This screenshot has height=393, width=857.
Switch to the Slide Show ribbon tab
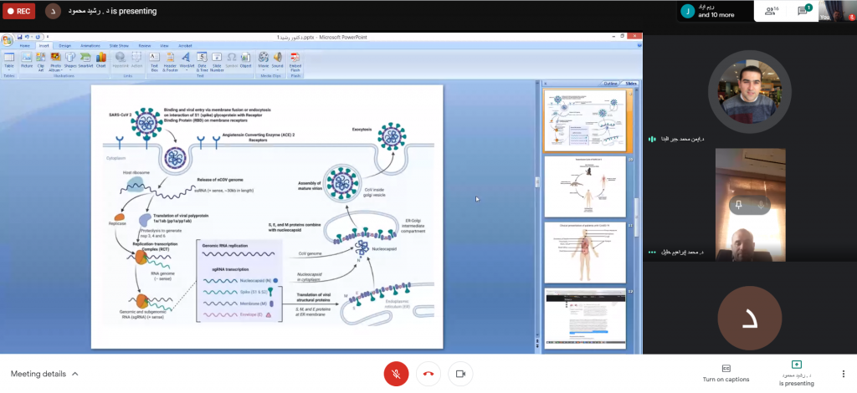pos(119,45)
